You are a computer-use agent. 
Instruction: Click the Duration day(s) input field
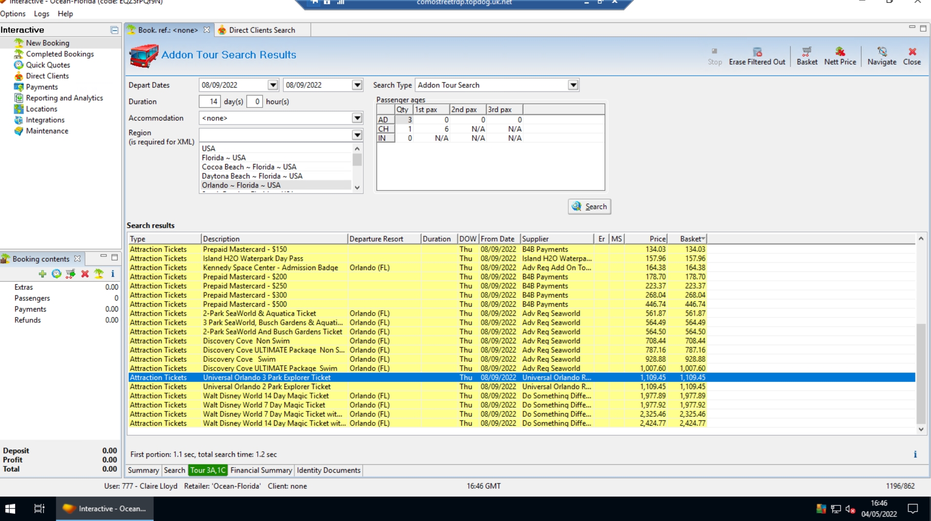210,102
